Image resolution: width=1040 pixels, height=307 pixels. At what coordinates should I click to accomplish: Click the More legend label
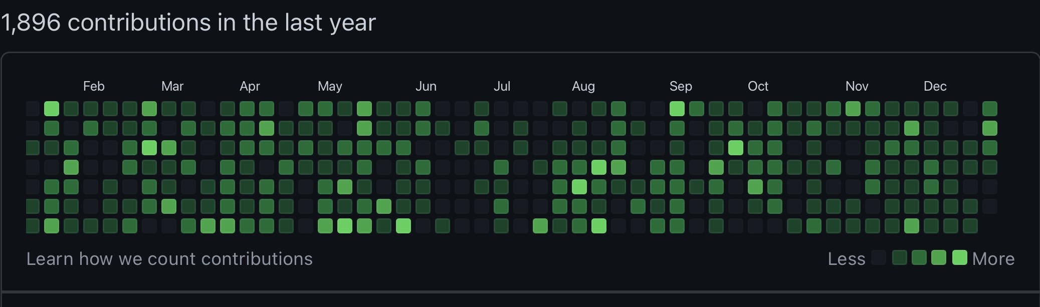993,259
